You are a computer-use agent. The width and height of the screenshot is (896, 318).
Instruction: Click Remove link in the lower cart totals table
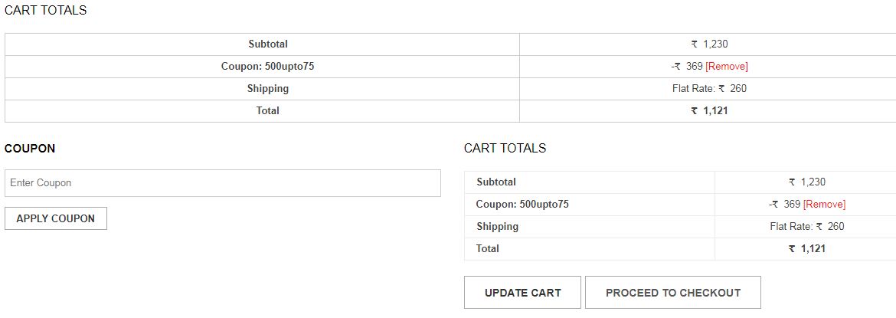pos(824,205)
